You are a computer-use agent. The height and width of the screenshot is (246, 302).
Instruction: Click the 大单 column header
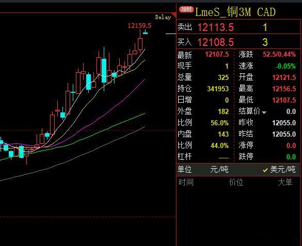[285, 183]
